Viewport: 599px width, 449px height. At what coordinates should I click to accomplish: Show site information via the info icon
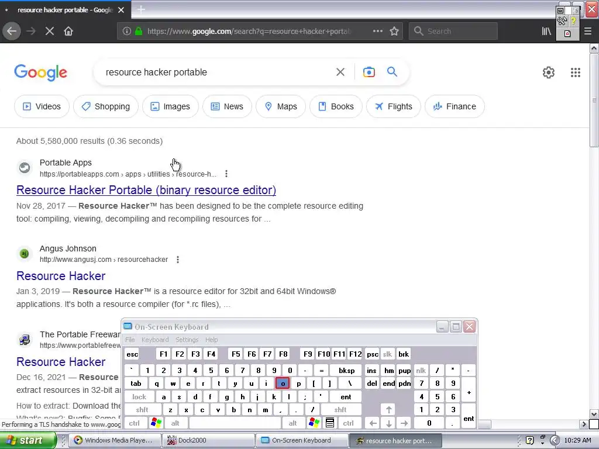[127, 31]
